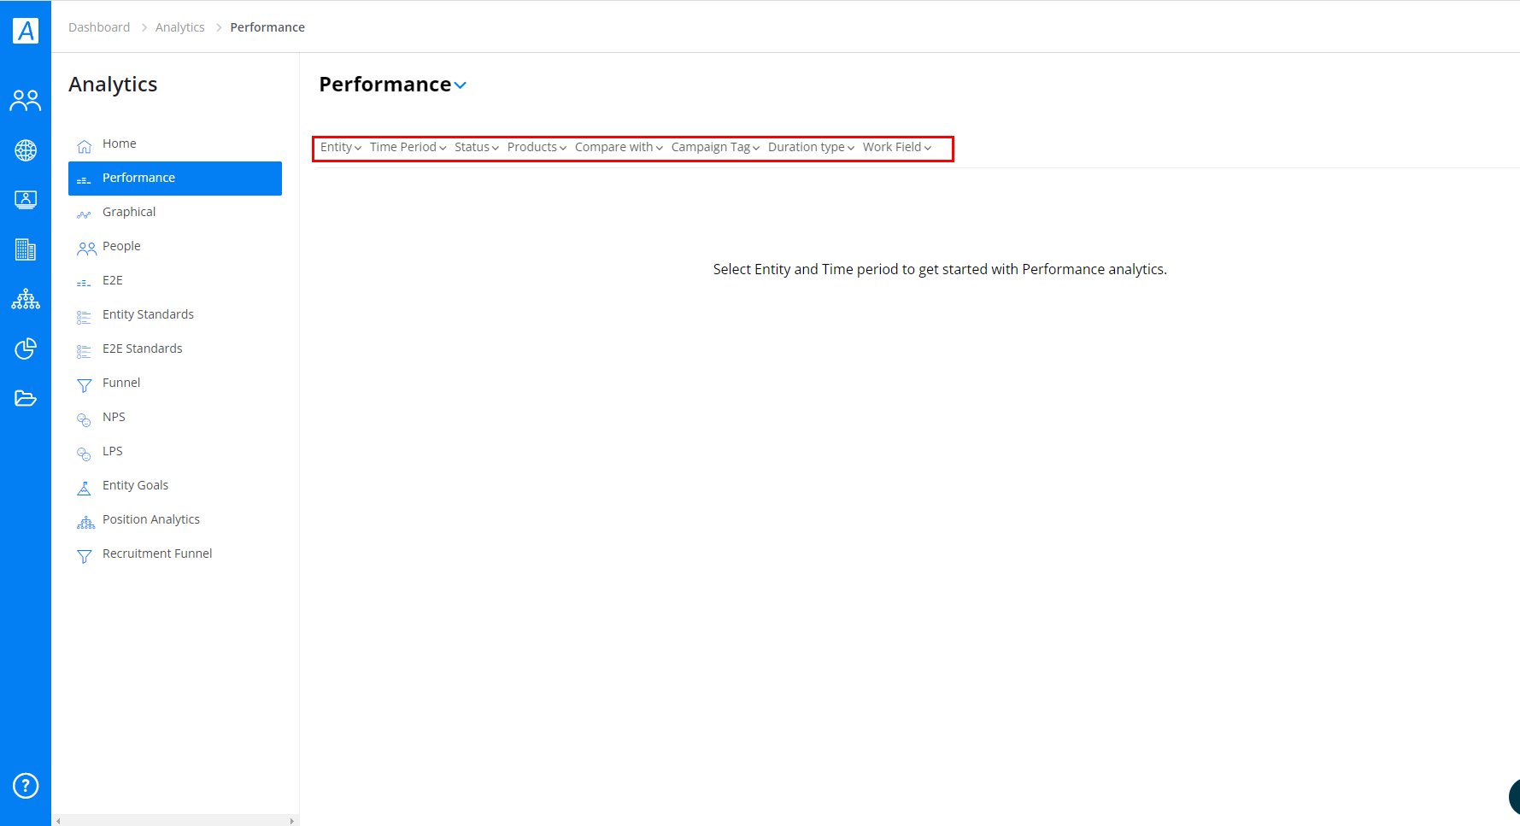Open the Status filter dropdown

pyautogui.click(x=477, y=147)
